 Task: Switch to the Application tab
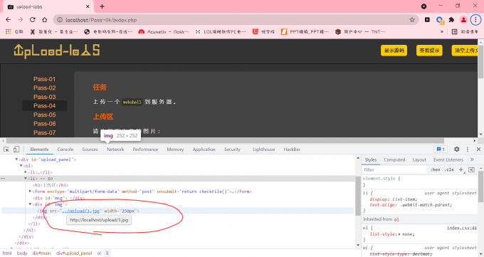(204, 150)
